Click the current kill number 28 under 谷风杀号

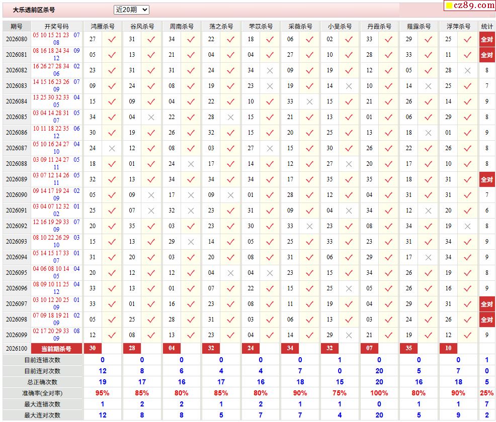132,348
